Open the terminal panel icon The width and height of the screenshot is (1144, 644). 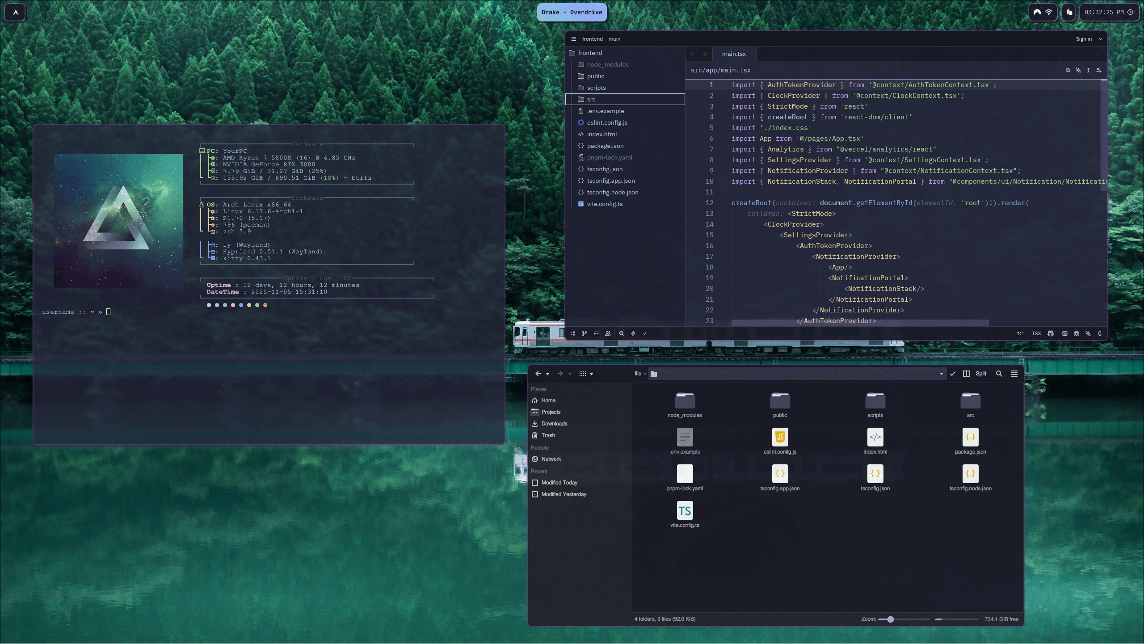1065,333
